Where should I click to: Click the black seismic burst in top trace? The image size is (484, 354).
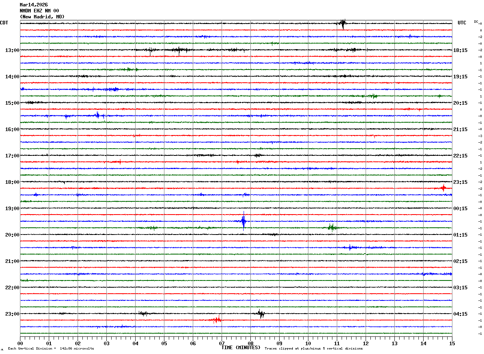[x=343, y=24]
